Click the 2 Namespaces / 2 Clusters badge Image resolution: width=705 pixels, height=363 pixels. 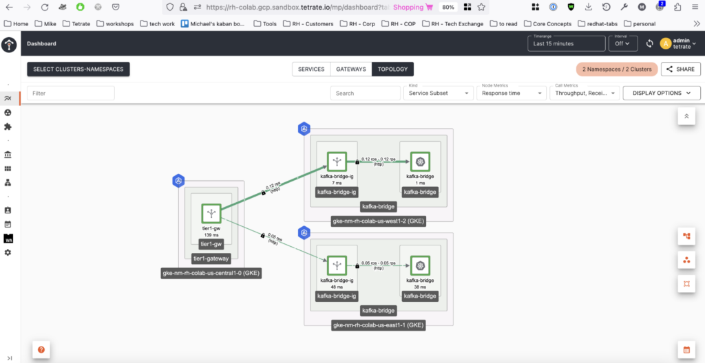point(617,69)
